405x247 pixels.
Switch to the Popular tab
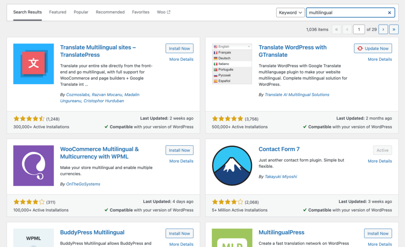coord(81,12)
